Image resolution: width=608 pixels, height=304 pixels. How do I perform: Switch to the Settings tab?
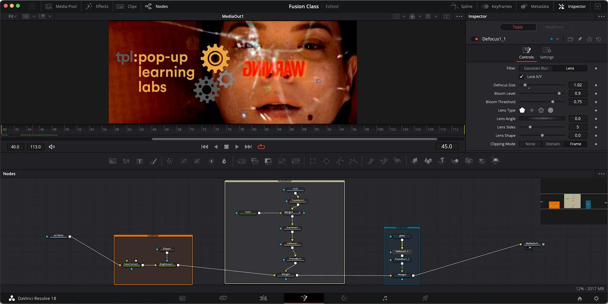(547, 53)
